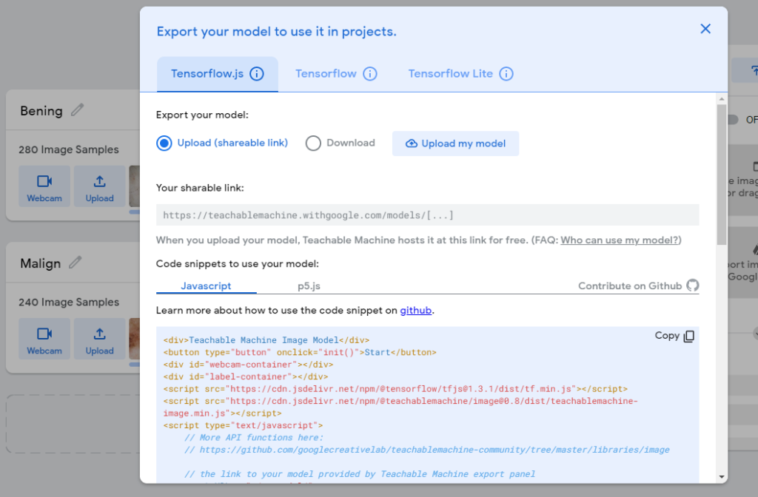Click the script type text/javascript code line
The height and width of the screenshot is (497, 758).
243,425
